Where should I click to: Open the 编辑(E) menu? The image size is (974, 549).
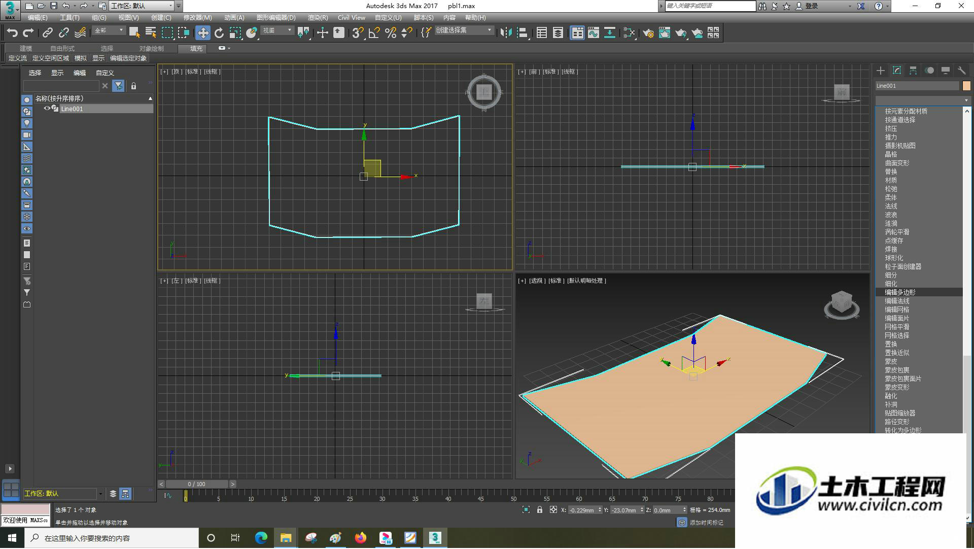(38, 18)
